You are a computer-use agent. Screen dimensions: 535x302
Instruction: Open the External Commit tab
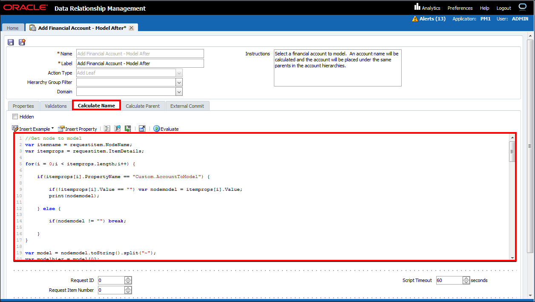coord(187,106)
